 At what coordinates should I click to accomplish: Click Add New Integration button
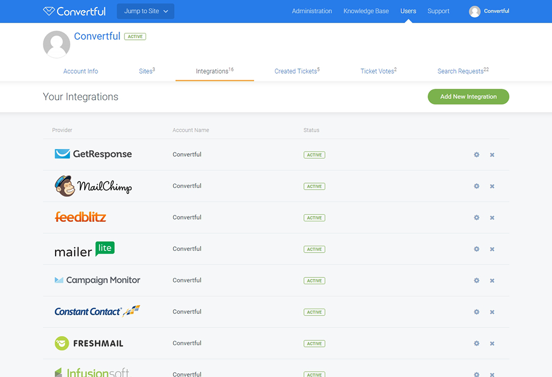468,97
